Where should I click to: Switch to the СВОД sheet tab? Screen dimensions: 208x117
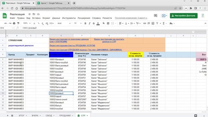click(49, 116)
